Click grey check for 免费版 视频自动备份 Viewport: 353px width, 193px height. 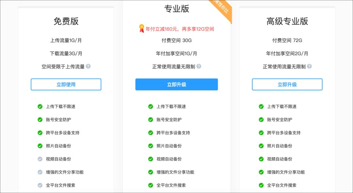(40, 159)
